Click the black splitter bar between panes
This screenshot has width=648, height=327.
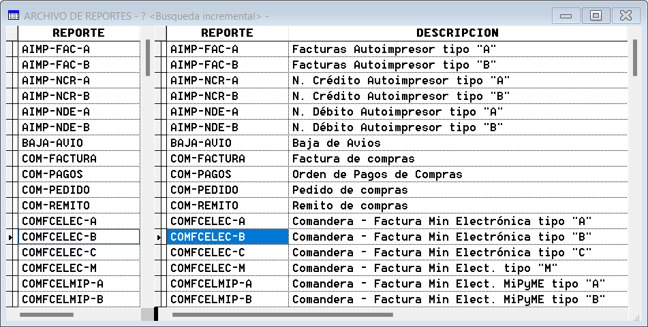tap(156, 313)
